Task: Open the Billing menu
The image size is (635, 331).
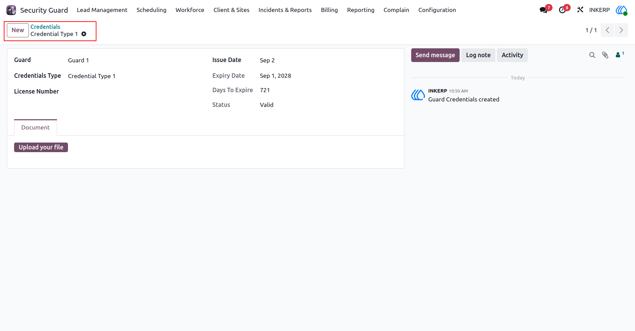Action: pyautogui.click(x=329, y=10)
